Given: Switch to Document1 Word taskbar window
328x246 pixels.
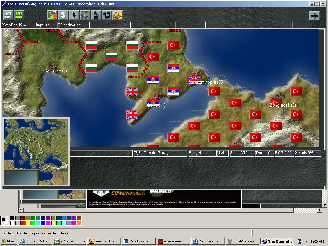Looking at the screenshot, I should click(x=208, y=241).
